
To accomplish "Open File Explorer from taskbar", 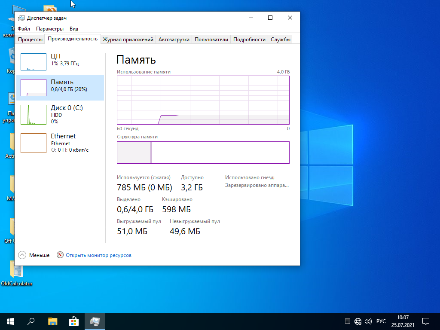I will (52, 321).
